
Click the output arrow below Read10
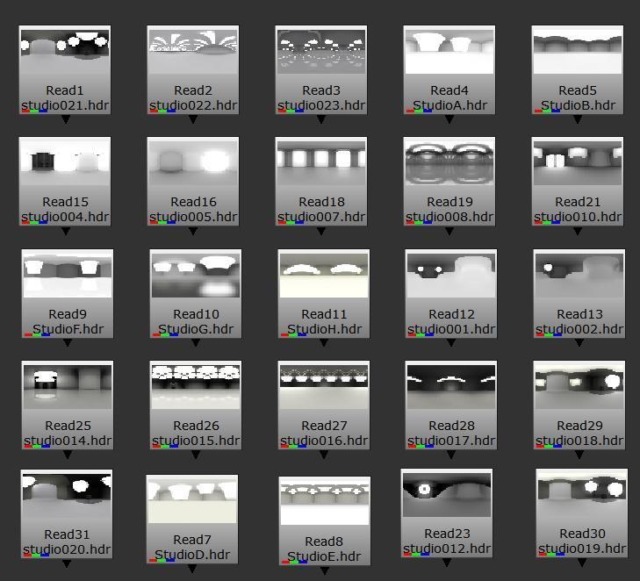[196, 343]
